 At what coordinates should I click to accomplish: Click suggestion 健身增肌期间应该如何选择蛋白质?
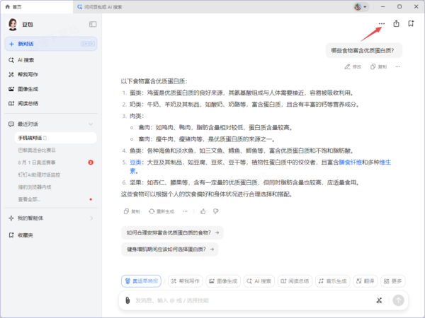click(x=170, y=249)
